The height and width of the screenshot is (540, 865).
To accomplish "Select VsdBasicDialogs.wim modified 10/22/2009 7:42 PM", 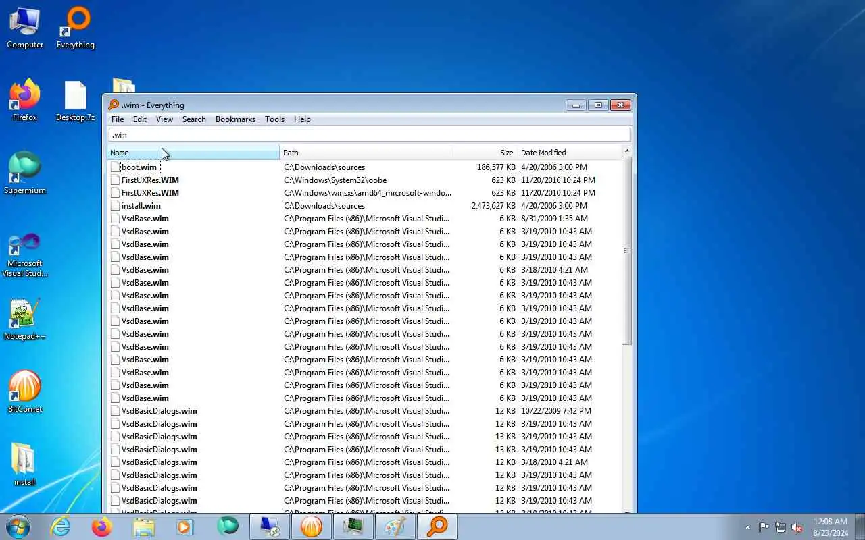I will (159, 411).
